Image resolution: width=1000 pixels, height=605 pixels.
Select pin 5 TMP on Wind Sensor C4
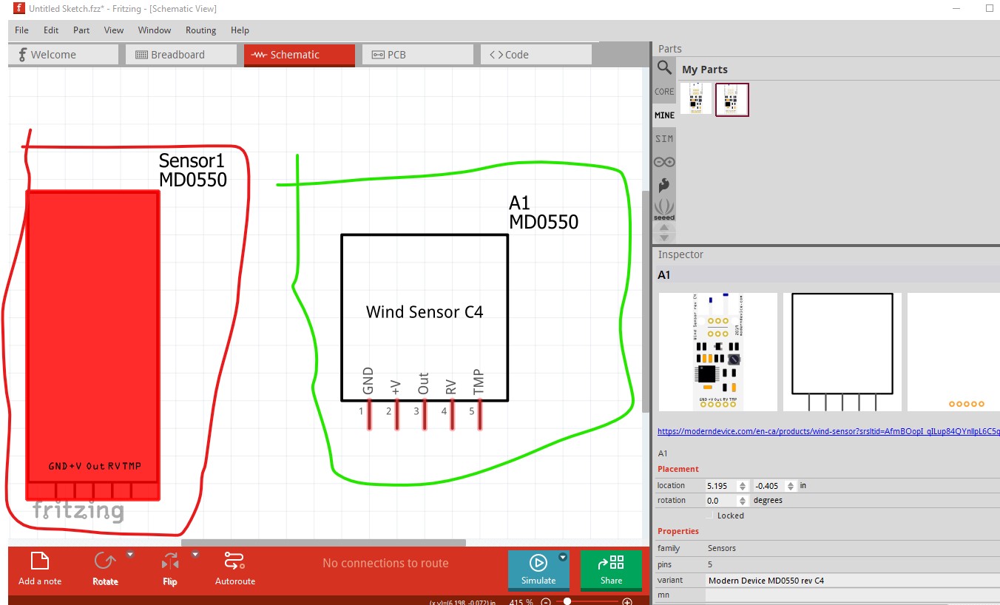tap(480, 414)
